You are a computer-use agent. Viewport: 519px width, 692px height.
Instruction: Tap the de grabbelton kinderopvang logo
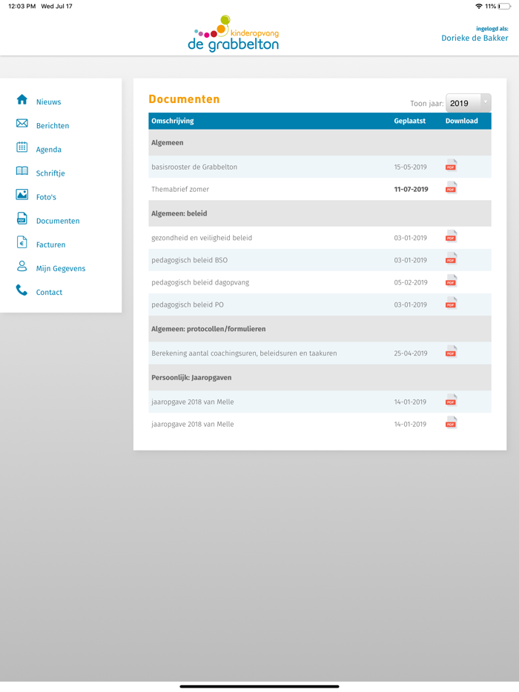click(234, 33)
